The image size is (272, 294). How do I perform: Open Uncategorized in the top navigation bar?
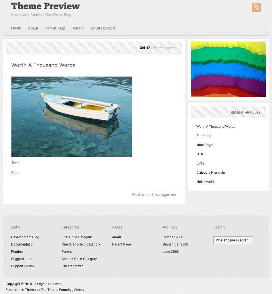point(103,28)
